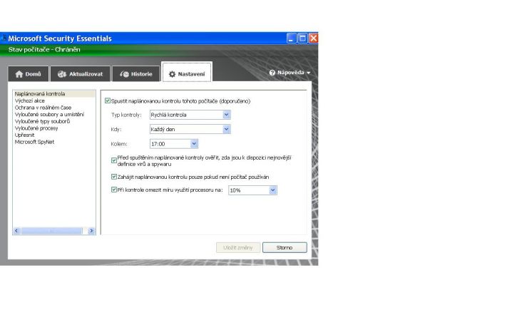Select Vyloučené procesy
Screen dimensions: 517x310
point(36,128)
